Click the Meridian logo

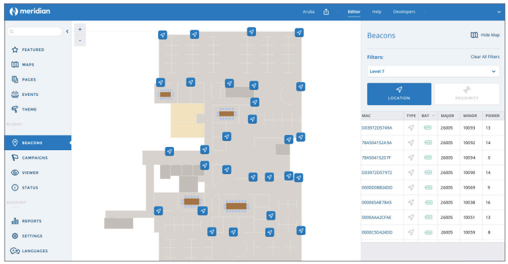pyautogui.click(x=30, y=11)
